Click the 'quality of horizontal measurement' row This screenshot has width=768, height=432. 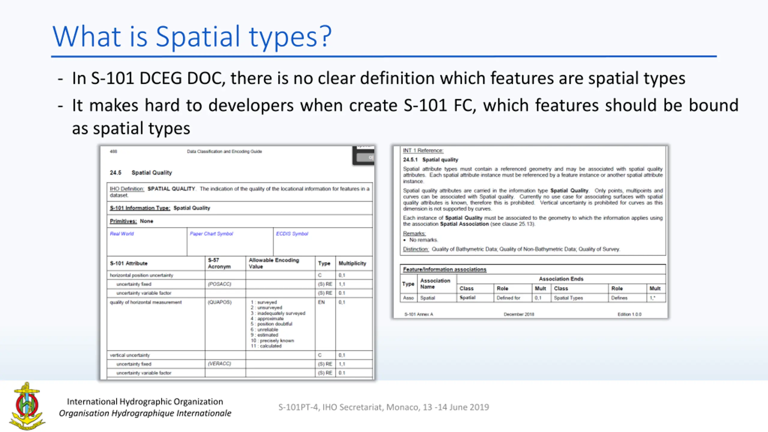240,324
